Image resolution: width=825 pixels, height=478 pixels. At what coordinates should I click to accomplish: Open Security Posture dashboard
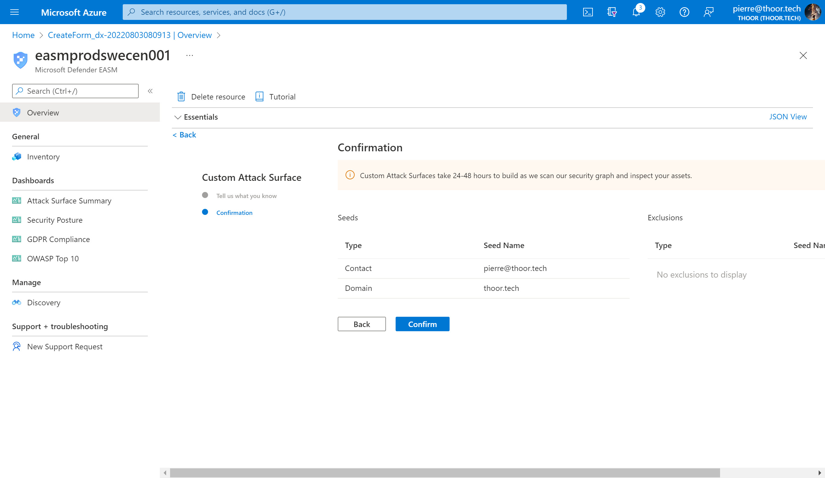(55, 220)
